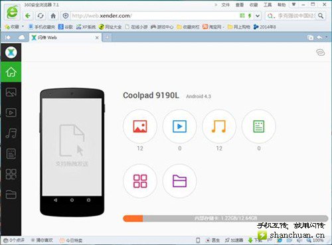
Task: Open the 谷歌 bookmark
Action: tap(66, 27)
